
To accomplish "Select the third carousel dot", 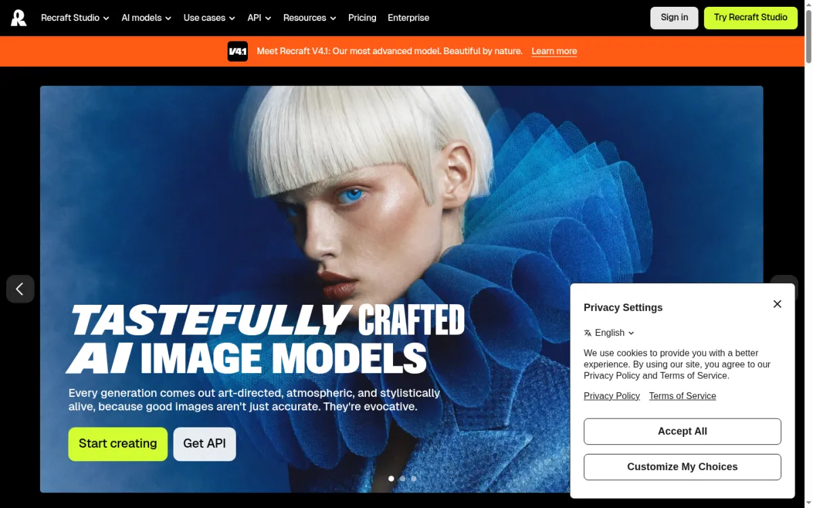I will pyautogui.click(x=414, y=478).
